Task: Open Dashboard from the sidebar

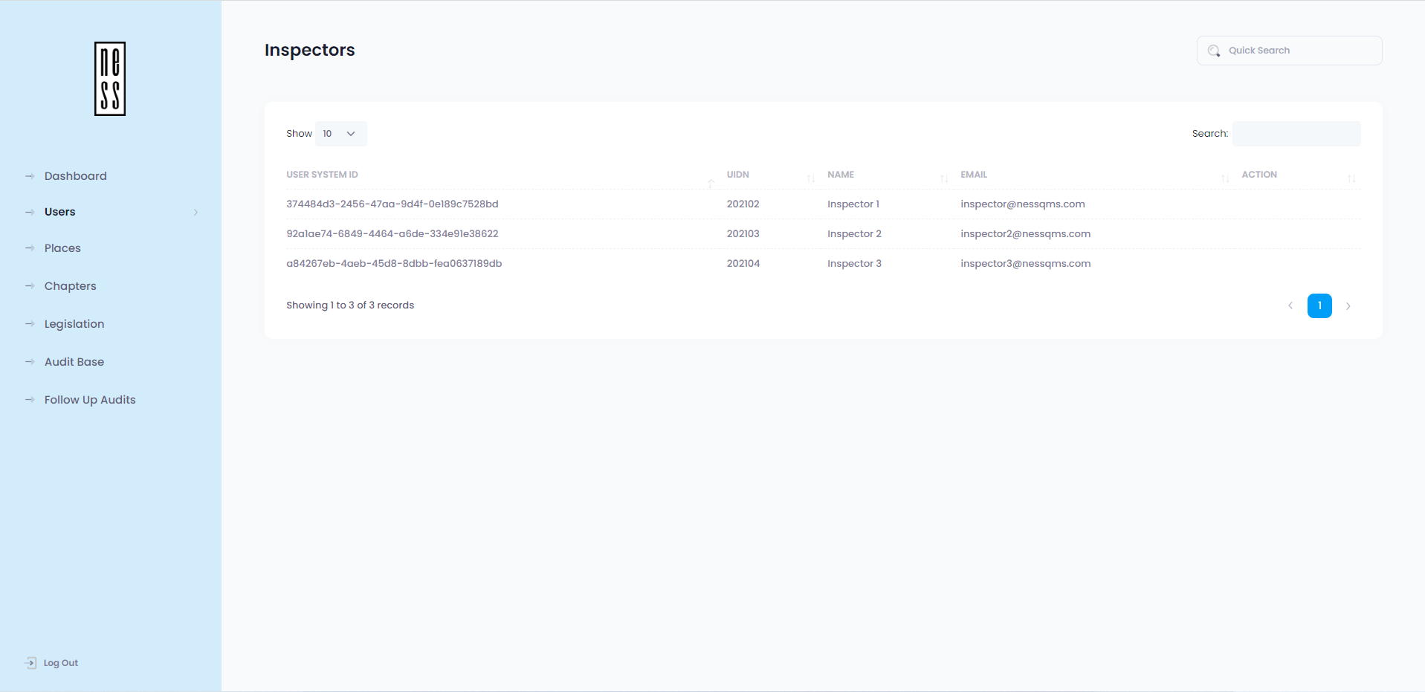Action: (x=75, y=176)
